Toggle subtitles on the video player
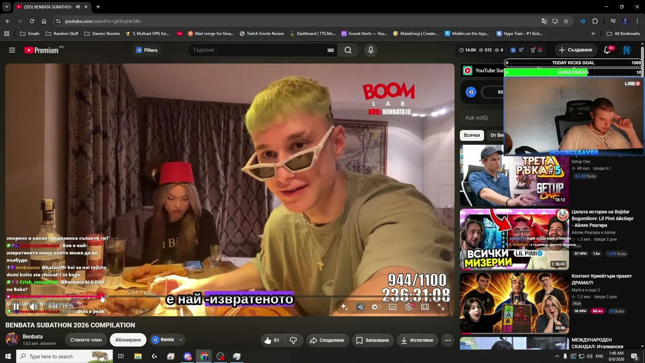Screen dimensions: 645x363 pyautogui.click(x=393, y=307)
